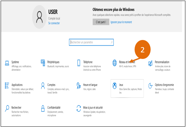The width and height of the screenshot is (186, 128).
Task: Open the Téléphone category title
Action: pyautogui.click(x=88, y=62)
